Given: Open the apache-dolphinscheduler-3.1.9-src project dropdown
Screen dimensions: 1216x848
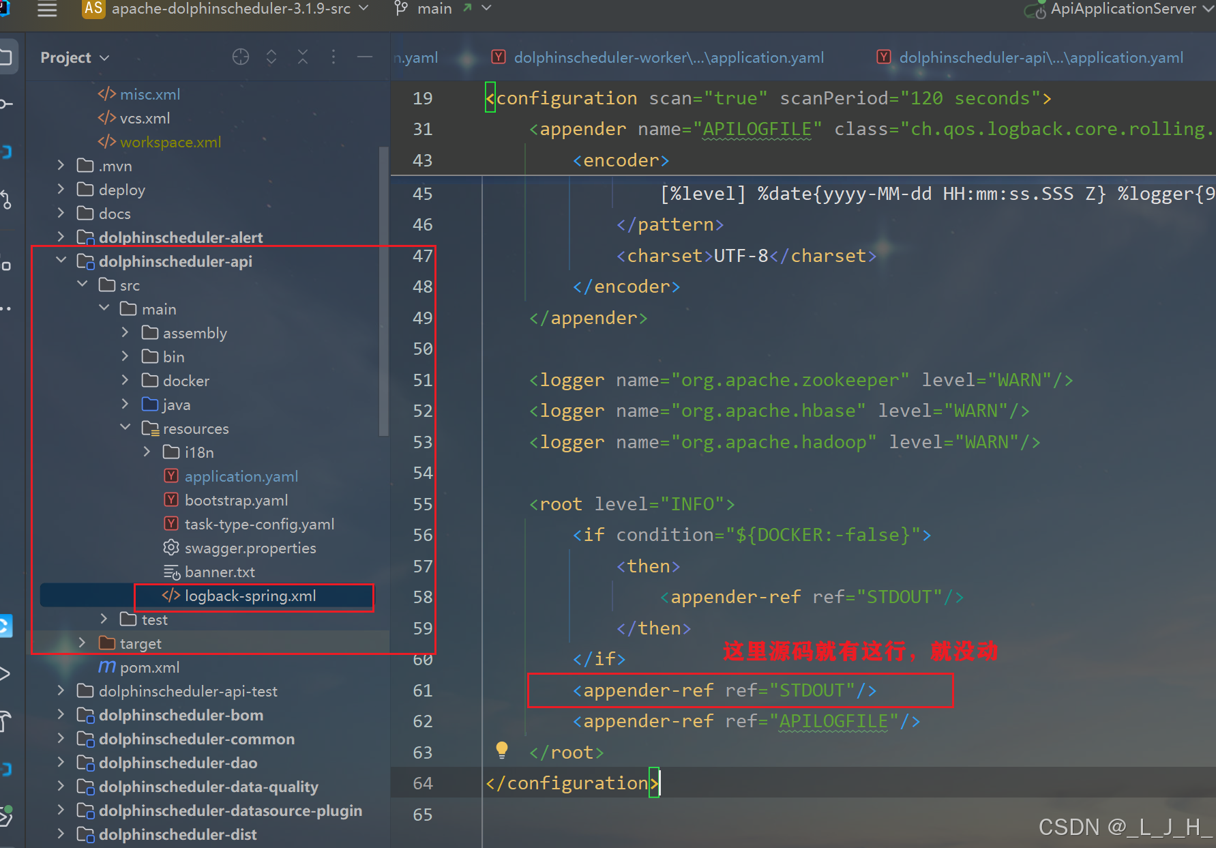Looking at the screenshot, I should pyautogui.click(x=226, y=9).
